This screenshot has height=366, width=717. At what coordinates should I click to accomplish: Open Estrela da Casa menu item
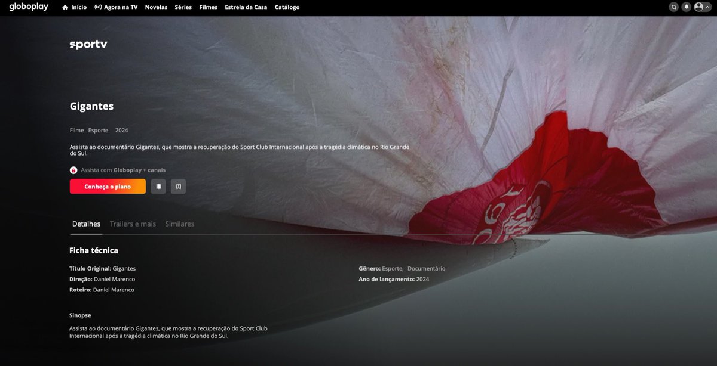click(x=246, y=7)
